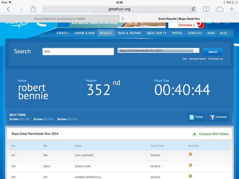Screen dimensions: 239x179
Task: Click the Finish Time column header
Action: (x=157, y=146)
